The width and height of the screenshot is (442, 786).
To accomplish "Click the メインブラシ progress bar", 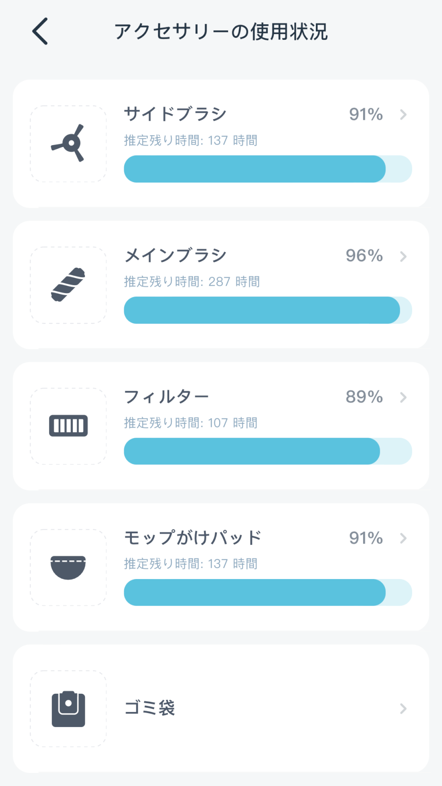I will tap(268, 310).
